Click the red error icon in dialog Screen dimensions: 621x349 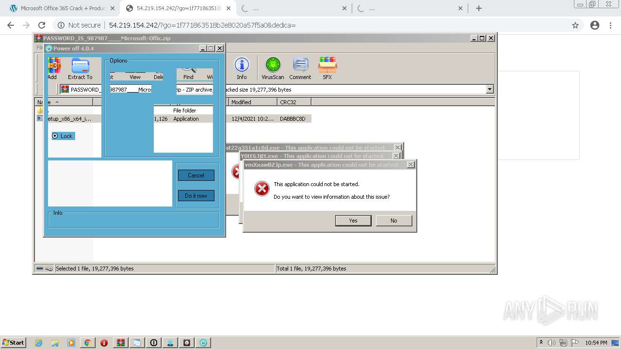(262, 189)
